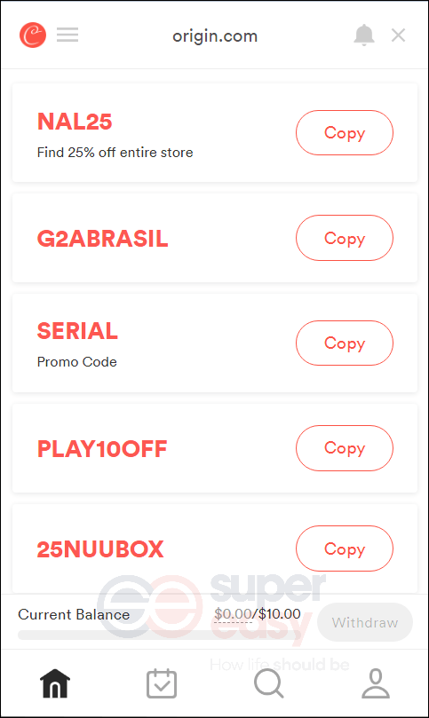Go to the home tab
This screenshot has width=429, height=718.
pyautogui.click(x=55, y=683)
